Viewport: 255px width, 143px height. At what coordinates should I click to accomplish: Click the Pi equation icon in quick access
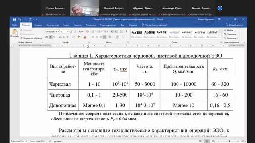click(x=30, y=19)
